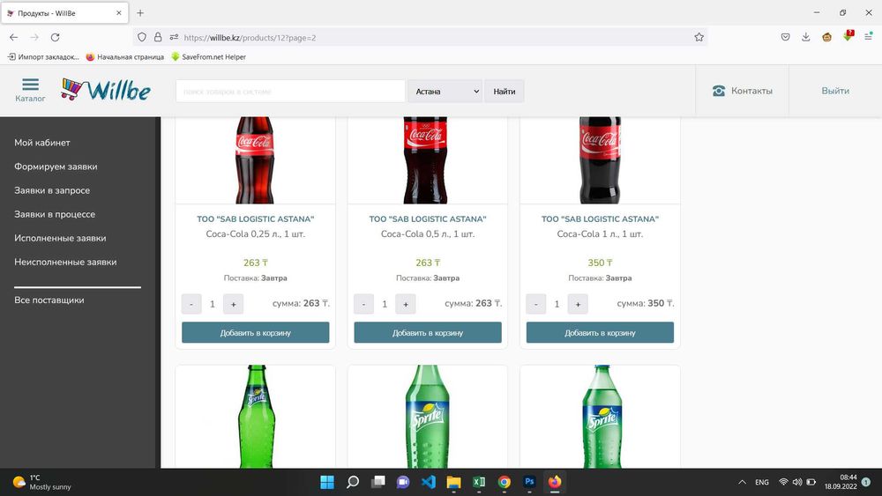This screenshot has height=496, width=882.
Task: Open Импорт закладок bookmark item
Action: pos(42,56)
